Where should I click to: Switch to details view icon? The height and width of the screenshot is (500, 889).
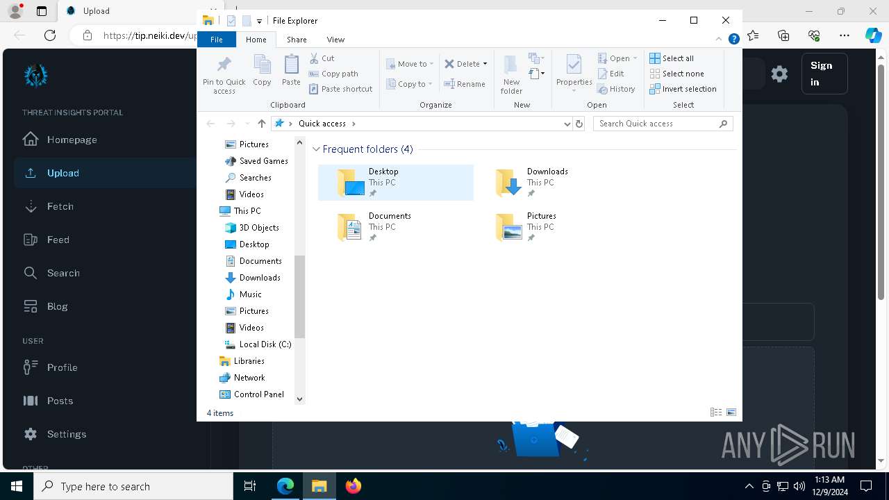click(716, 412)
